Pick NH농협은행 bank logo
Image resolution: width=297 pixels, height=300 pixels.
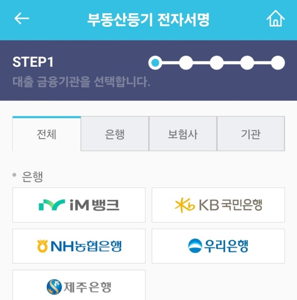pyautogui.click(x=79, y=246)
